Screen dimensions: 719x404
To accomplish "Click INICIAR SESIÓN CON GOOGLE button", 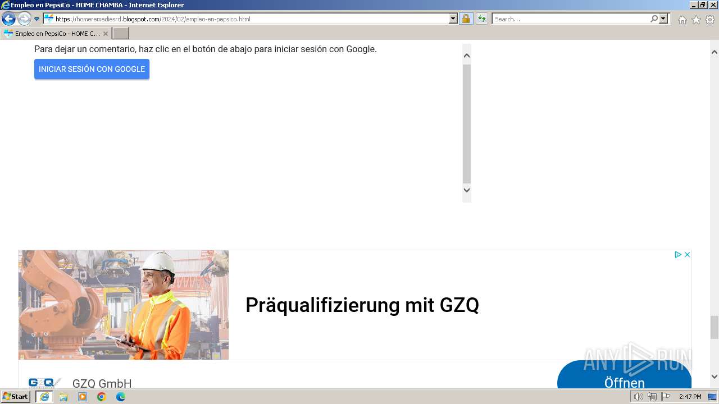I will pos(92,69).
